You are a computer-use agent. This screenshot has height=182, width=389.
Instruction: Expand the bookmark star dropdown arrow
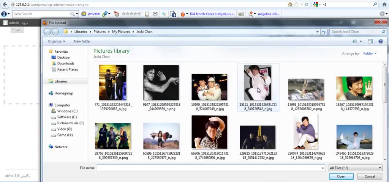302,5
